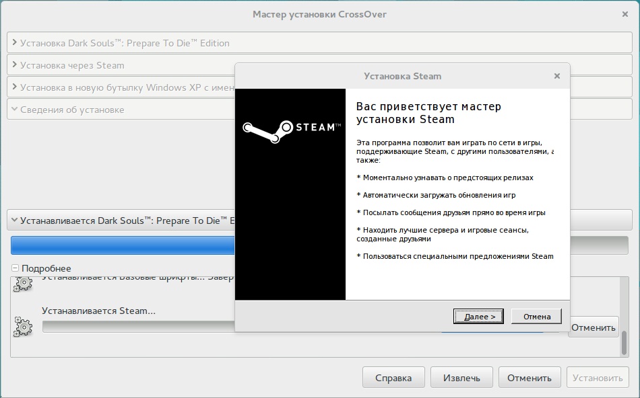Image resolution: width=640 pixels, height=398 pixels.
Task: Click the Автоматически загружать обновления игр line
Action: tap(436, 195)
